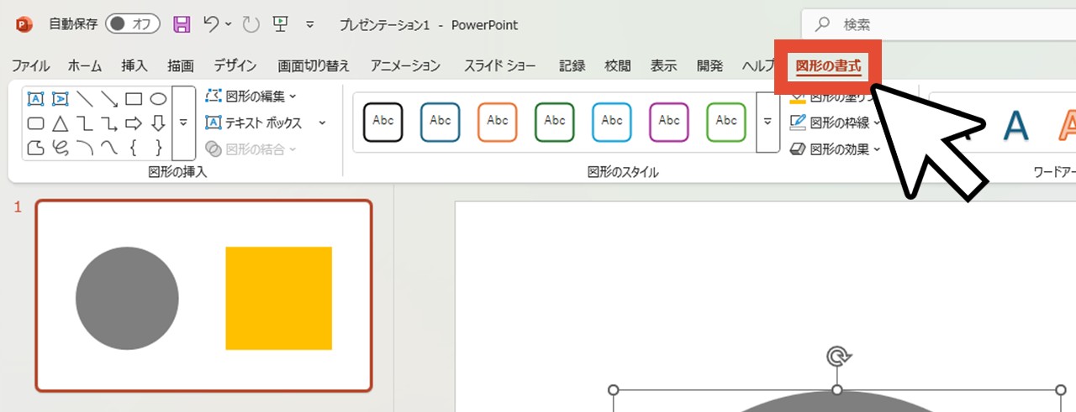
Task: Open the テキスト ボックス dropdown arrow
Action: pos(322,123)
